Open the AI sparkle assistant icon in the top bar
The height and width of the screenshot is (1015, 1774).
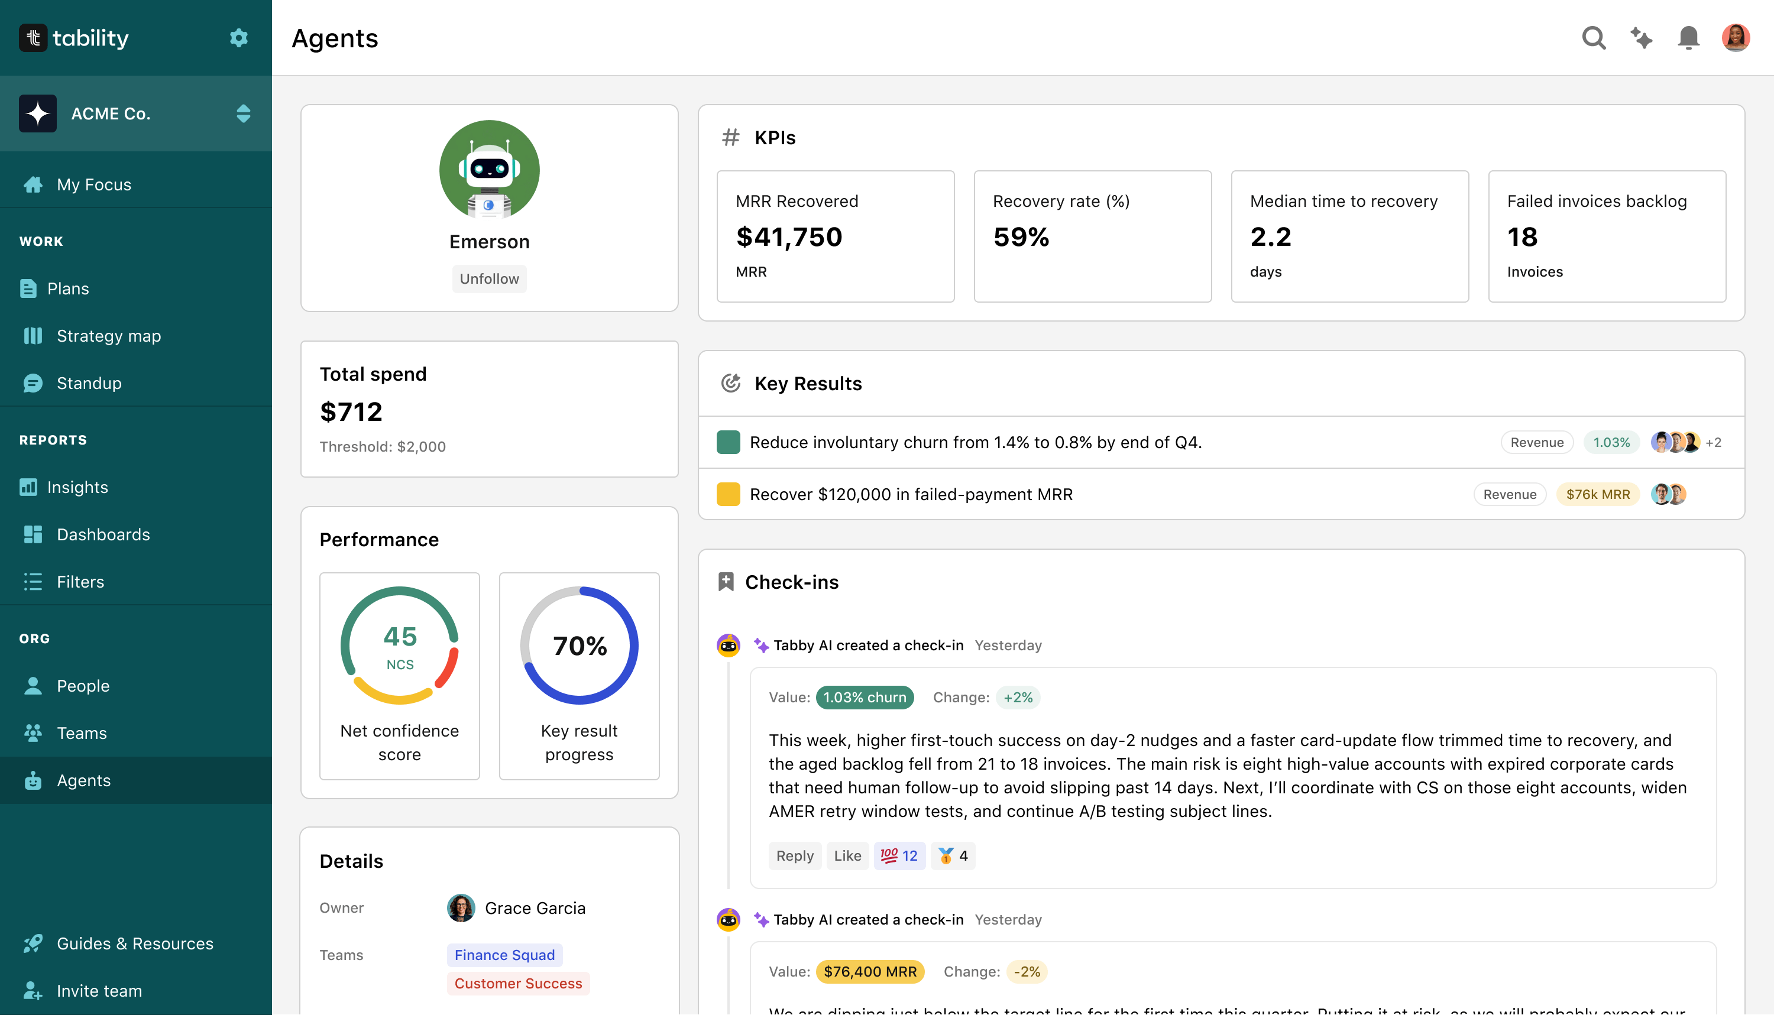1642,38
